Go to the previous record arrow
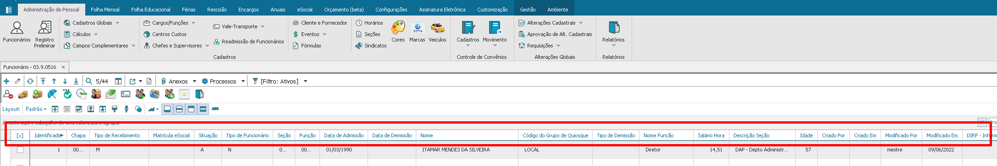The image size is (997, 166). [54, 81]
